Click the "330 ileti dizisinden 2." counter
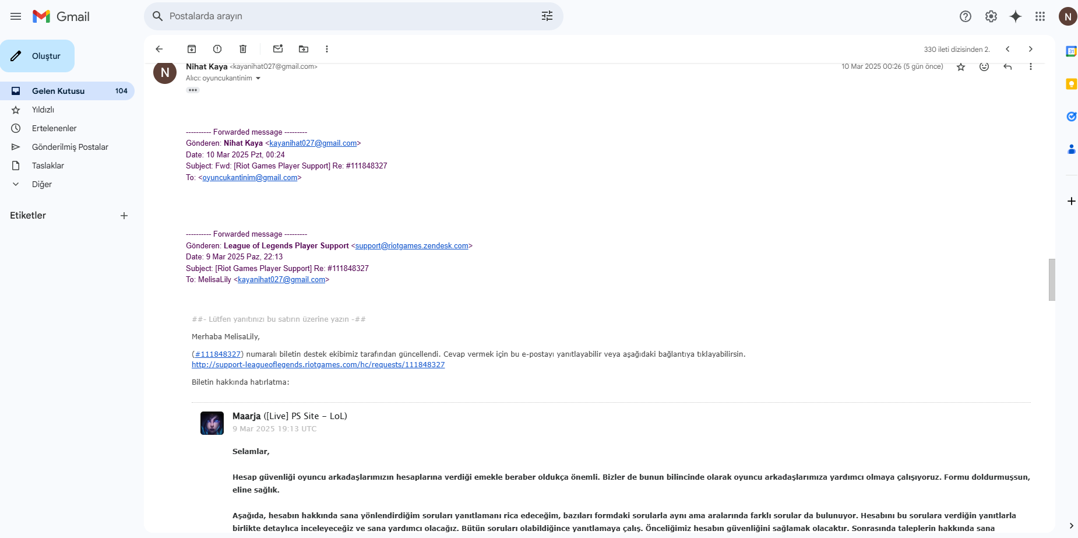 (957, 50)
